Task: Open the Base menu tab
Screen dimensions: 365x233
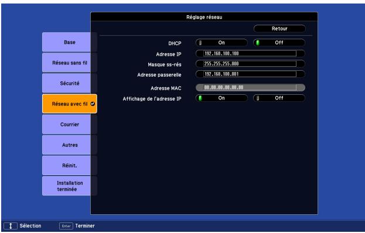Action: [x=70, y=42]
